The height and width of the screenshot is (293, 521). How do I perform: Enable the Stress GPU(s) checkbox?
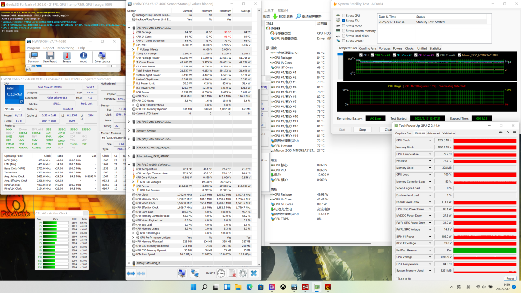(x=343, y=41)
